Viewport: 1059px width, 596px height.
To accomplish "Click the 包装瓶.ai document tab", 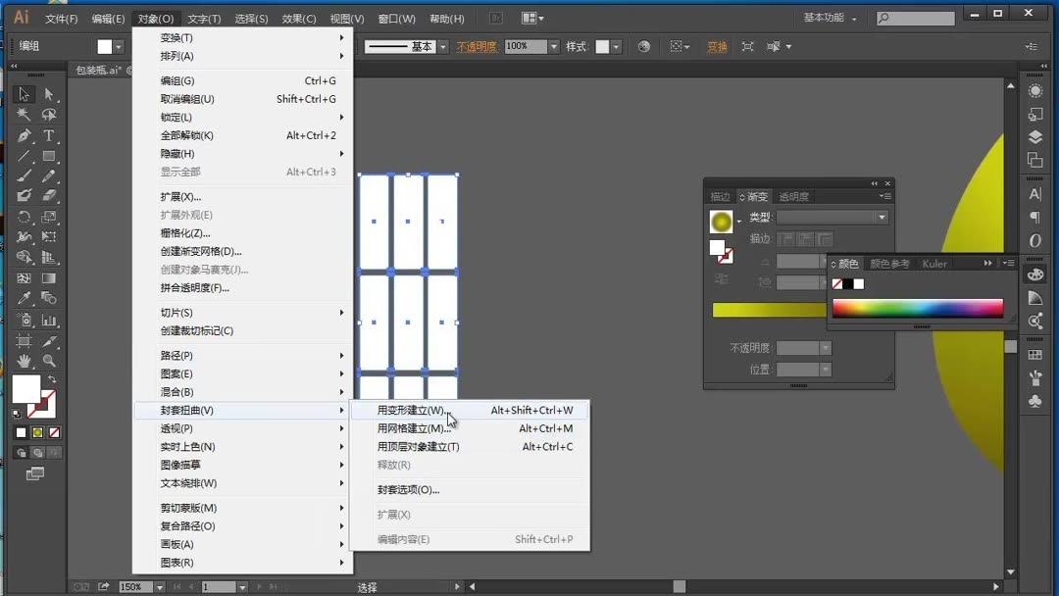I will coord(98,70).
